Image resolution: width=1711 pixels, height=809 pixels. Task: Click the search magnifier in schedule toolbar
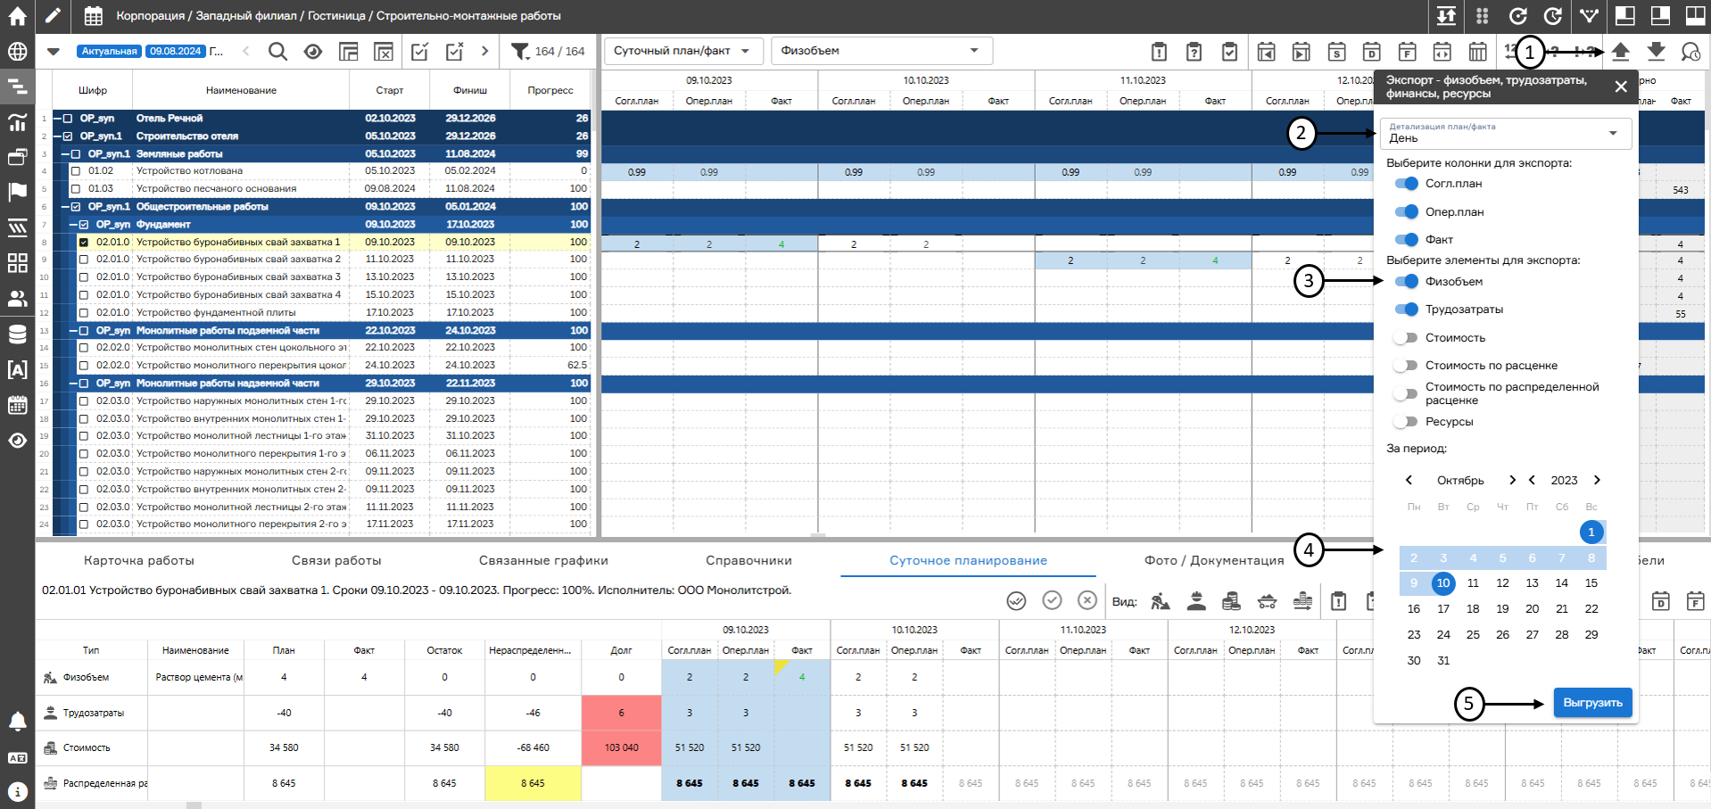tap(277, 51)
